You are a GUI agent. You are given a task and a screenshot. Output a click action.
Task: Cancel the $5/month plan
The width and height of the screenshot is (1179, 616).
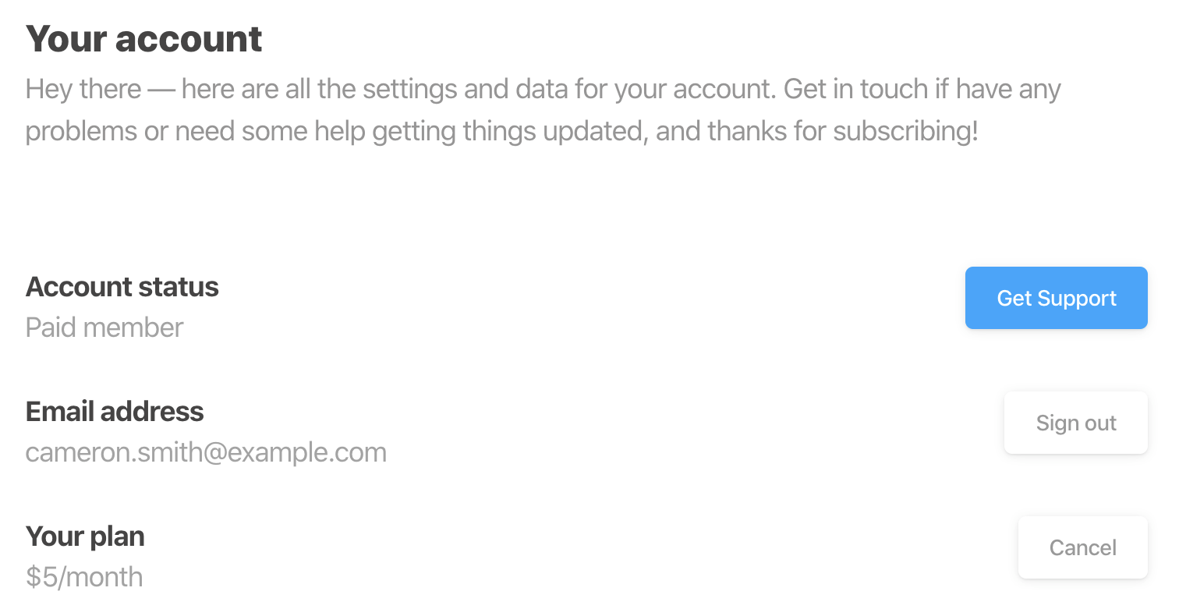[x=1082, y=547]
